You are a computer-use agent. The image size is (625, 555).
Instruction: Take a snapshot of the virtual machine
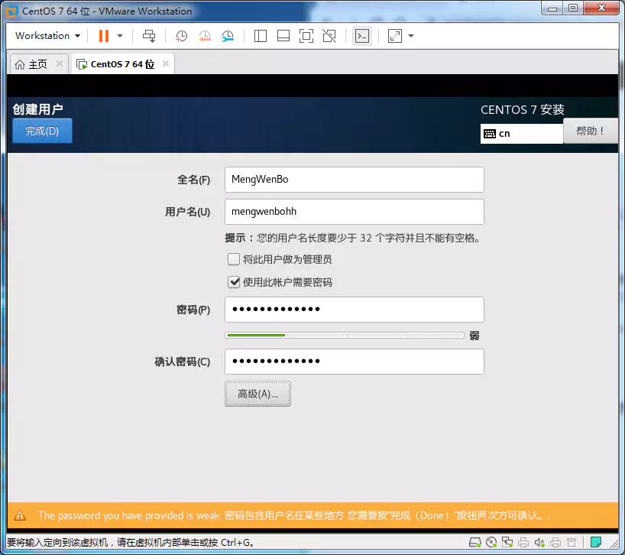pos(180,36)
